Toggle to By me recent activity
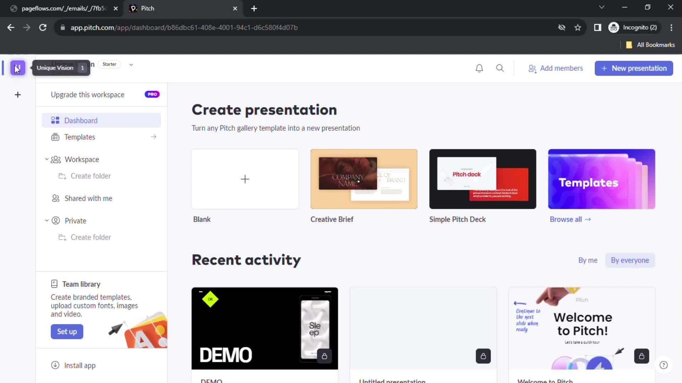Viewport: 682px width, 383px height. (588, 260)
